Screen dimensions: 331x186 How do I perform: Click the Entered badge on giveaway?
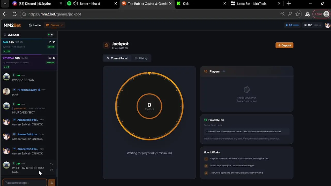[x=50, y=63]
